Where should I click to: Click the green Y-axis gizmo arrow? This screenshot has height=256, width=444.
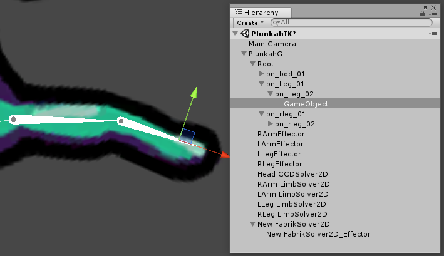(194, 93)
